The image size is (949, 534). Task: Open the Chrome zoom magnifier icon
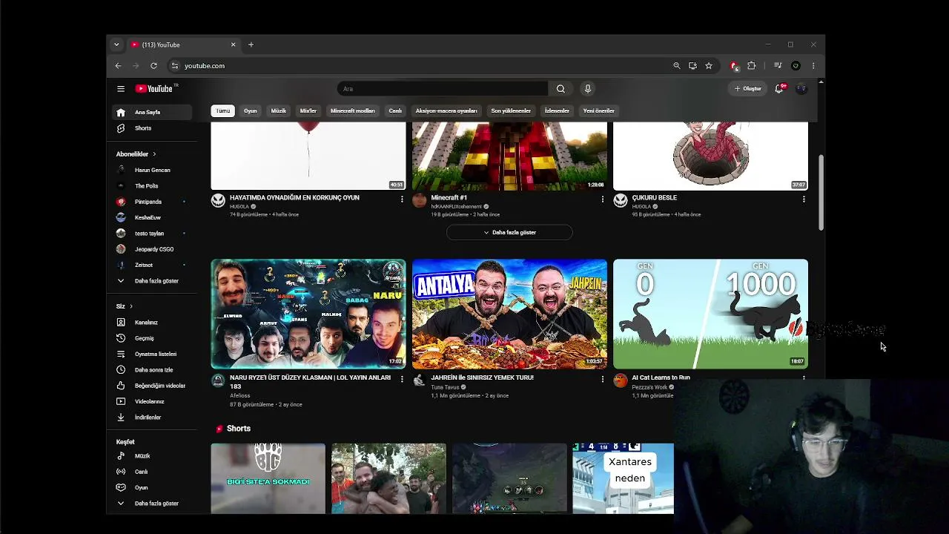(676, 66)
